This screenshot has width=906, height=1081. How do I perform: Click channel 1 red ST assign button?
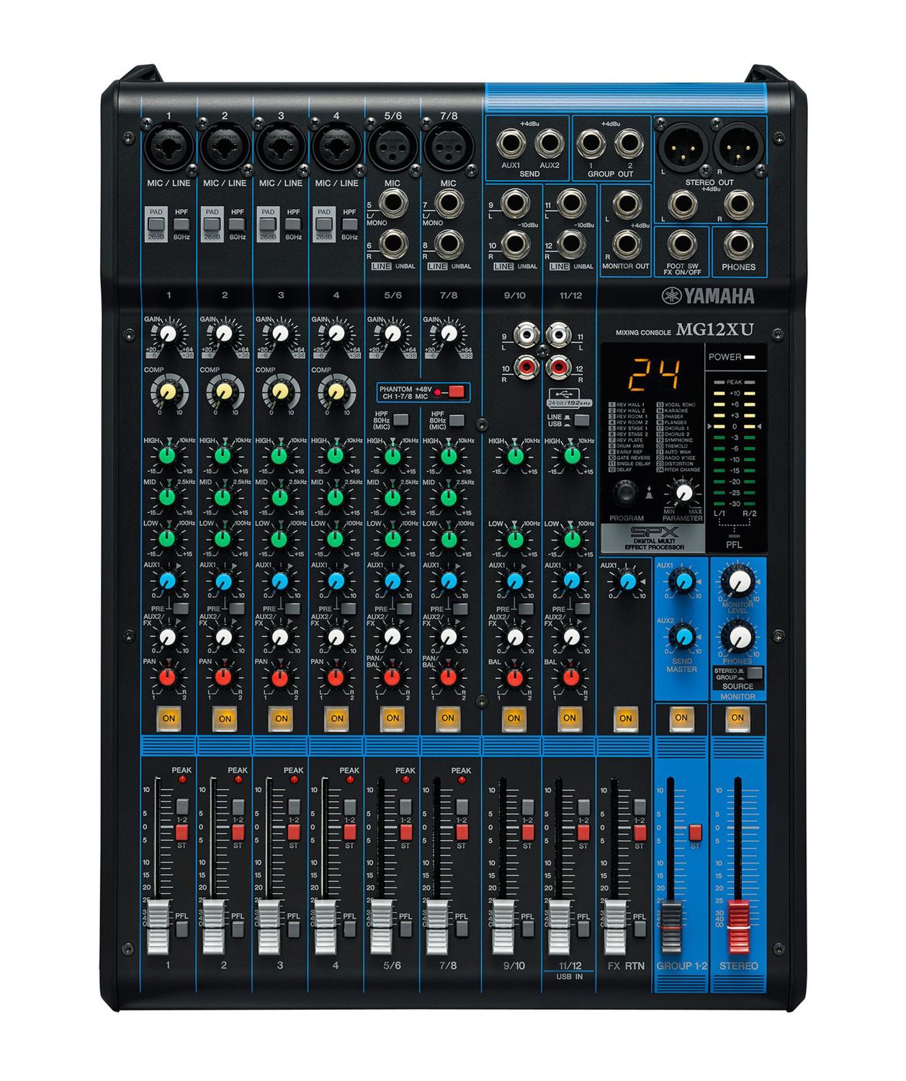181,832
